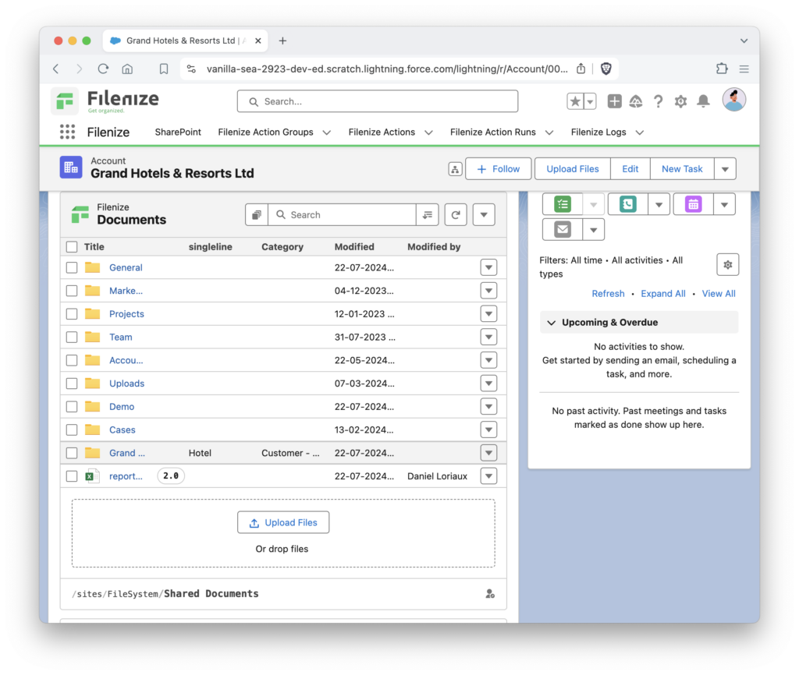Open the report file row actions dropdown
Screen dimensions: 799x675
(x=488, y=476)
